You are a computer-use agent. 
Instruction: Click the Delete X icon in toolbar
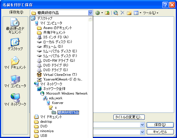click(122, 13)
